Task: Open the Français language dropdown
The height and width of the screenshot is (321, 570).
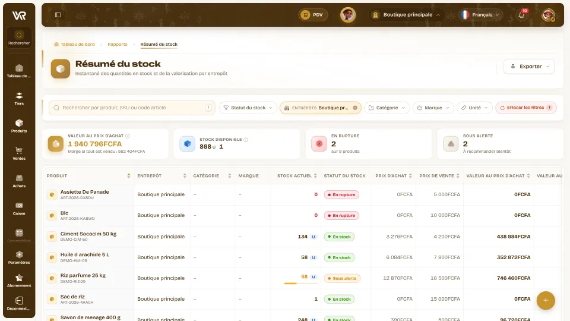Action: coord(480,15)
